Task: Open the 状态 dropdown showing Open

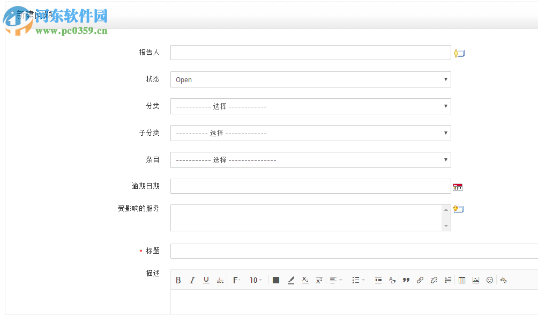Action: click(310, 79)
